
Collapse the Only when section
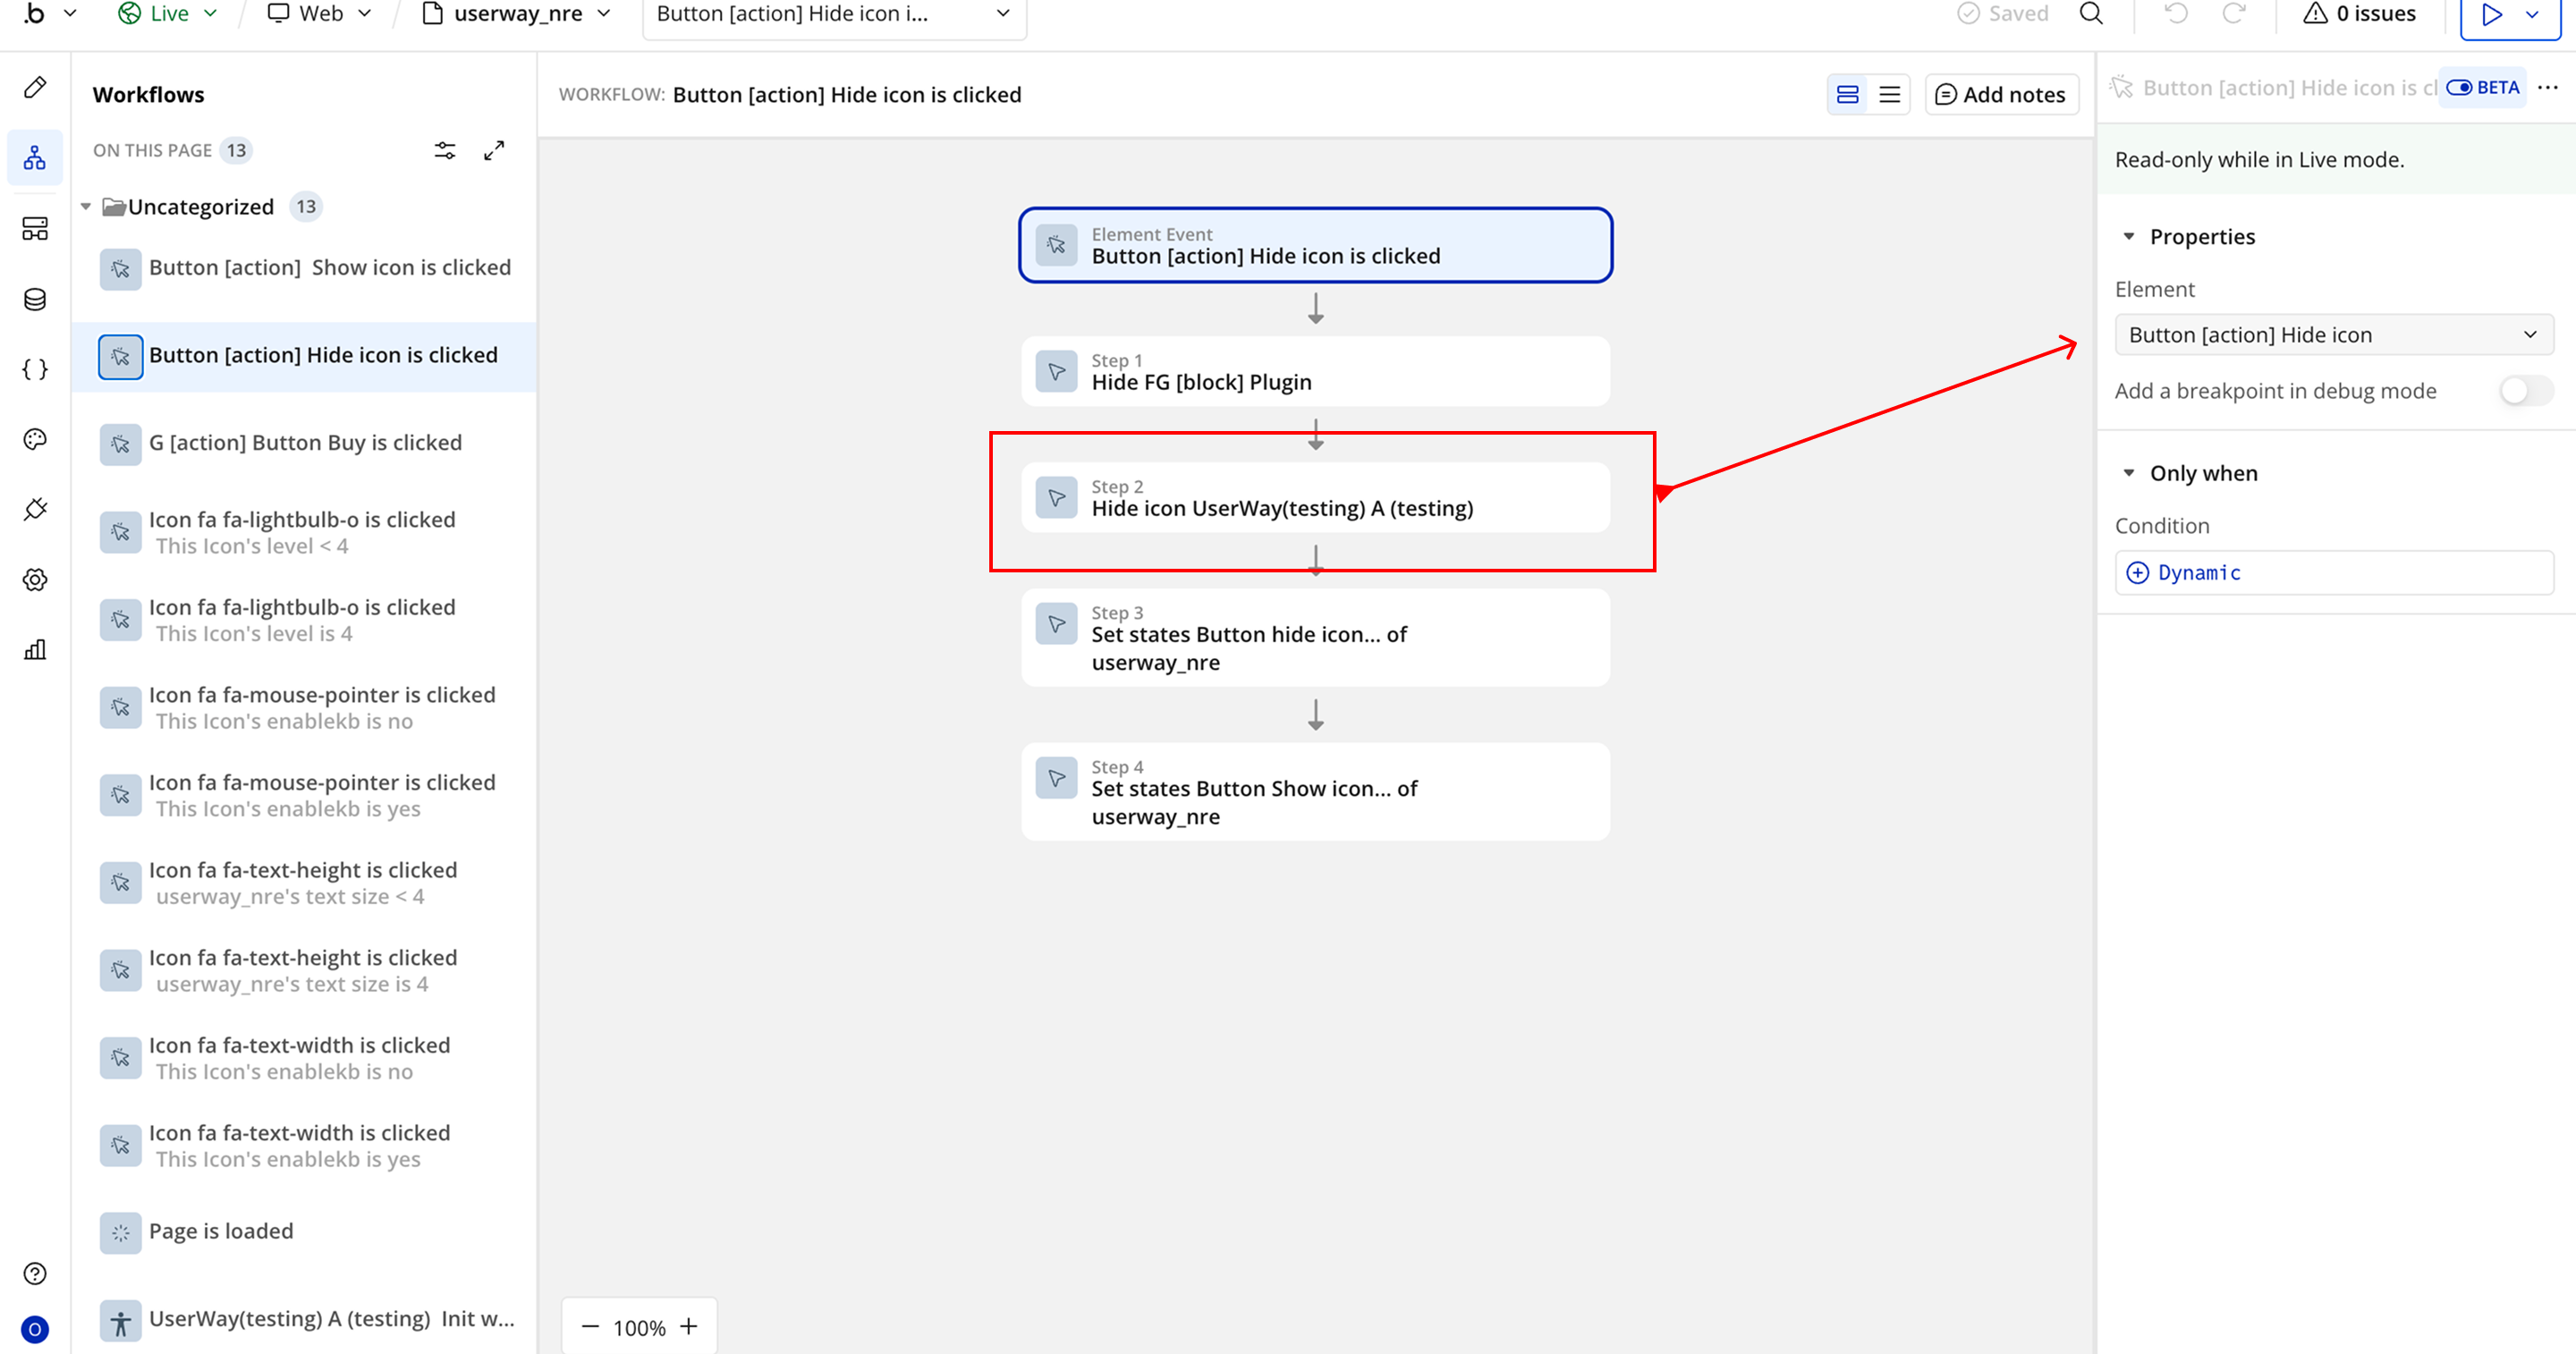[2129, 473]
